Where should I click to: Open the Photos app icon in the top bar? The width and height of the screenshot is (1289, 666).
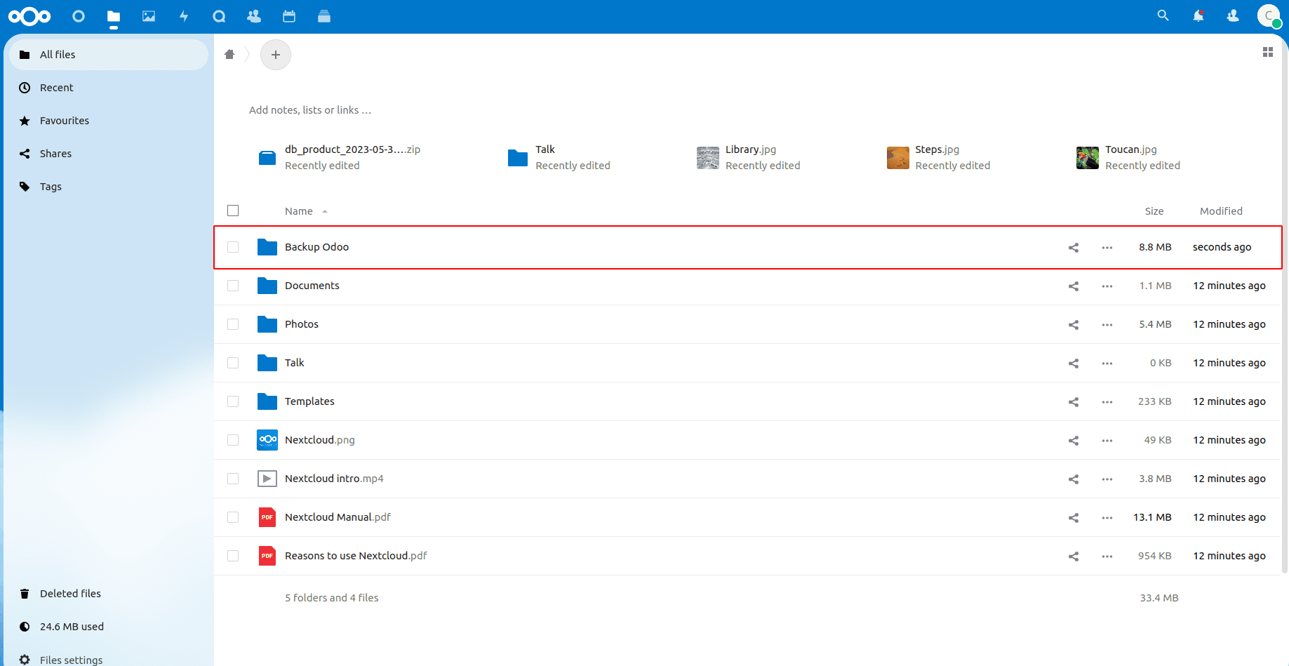tap(149, 16)
